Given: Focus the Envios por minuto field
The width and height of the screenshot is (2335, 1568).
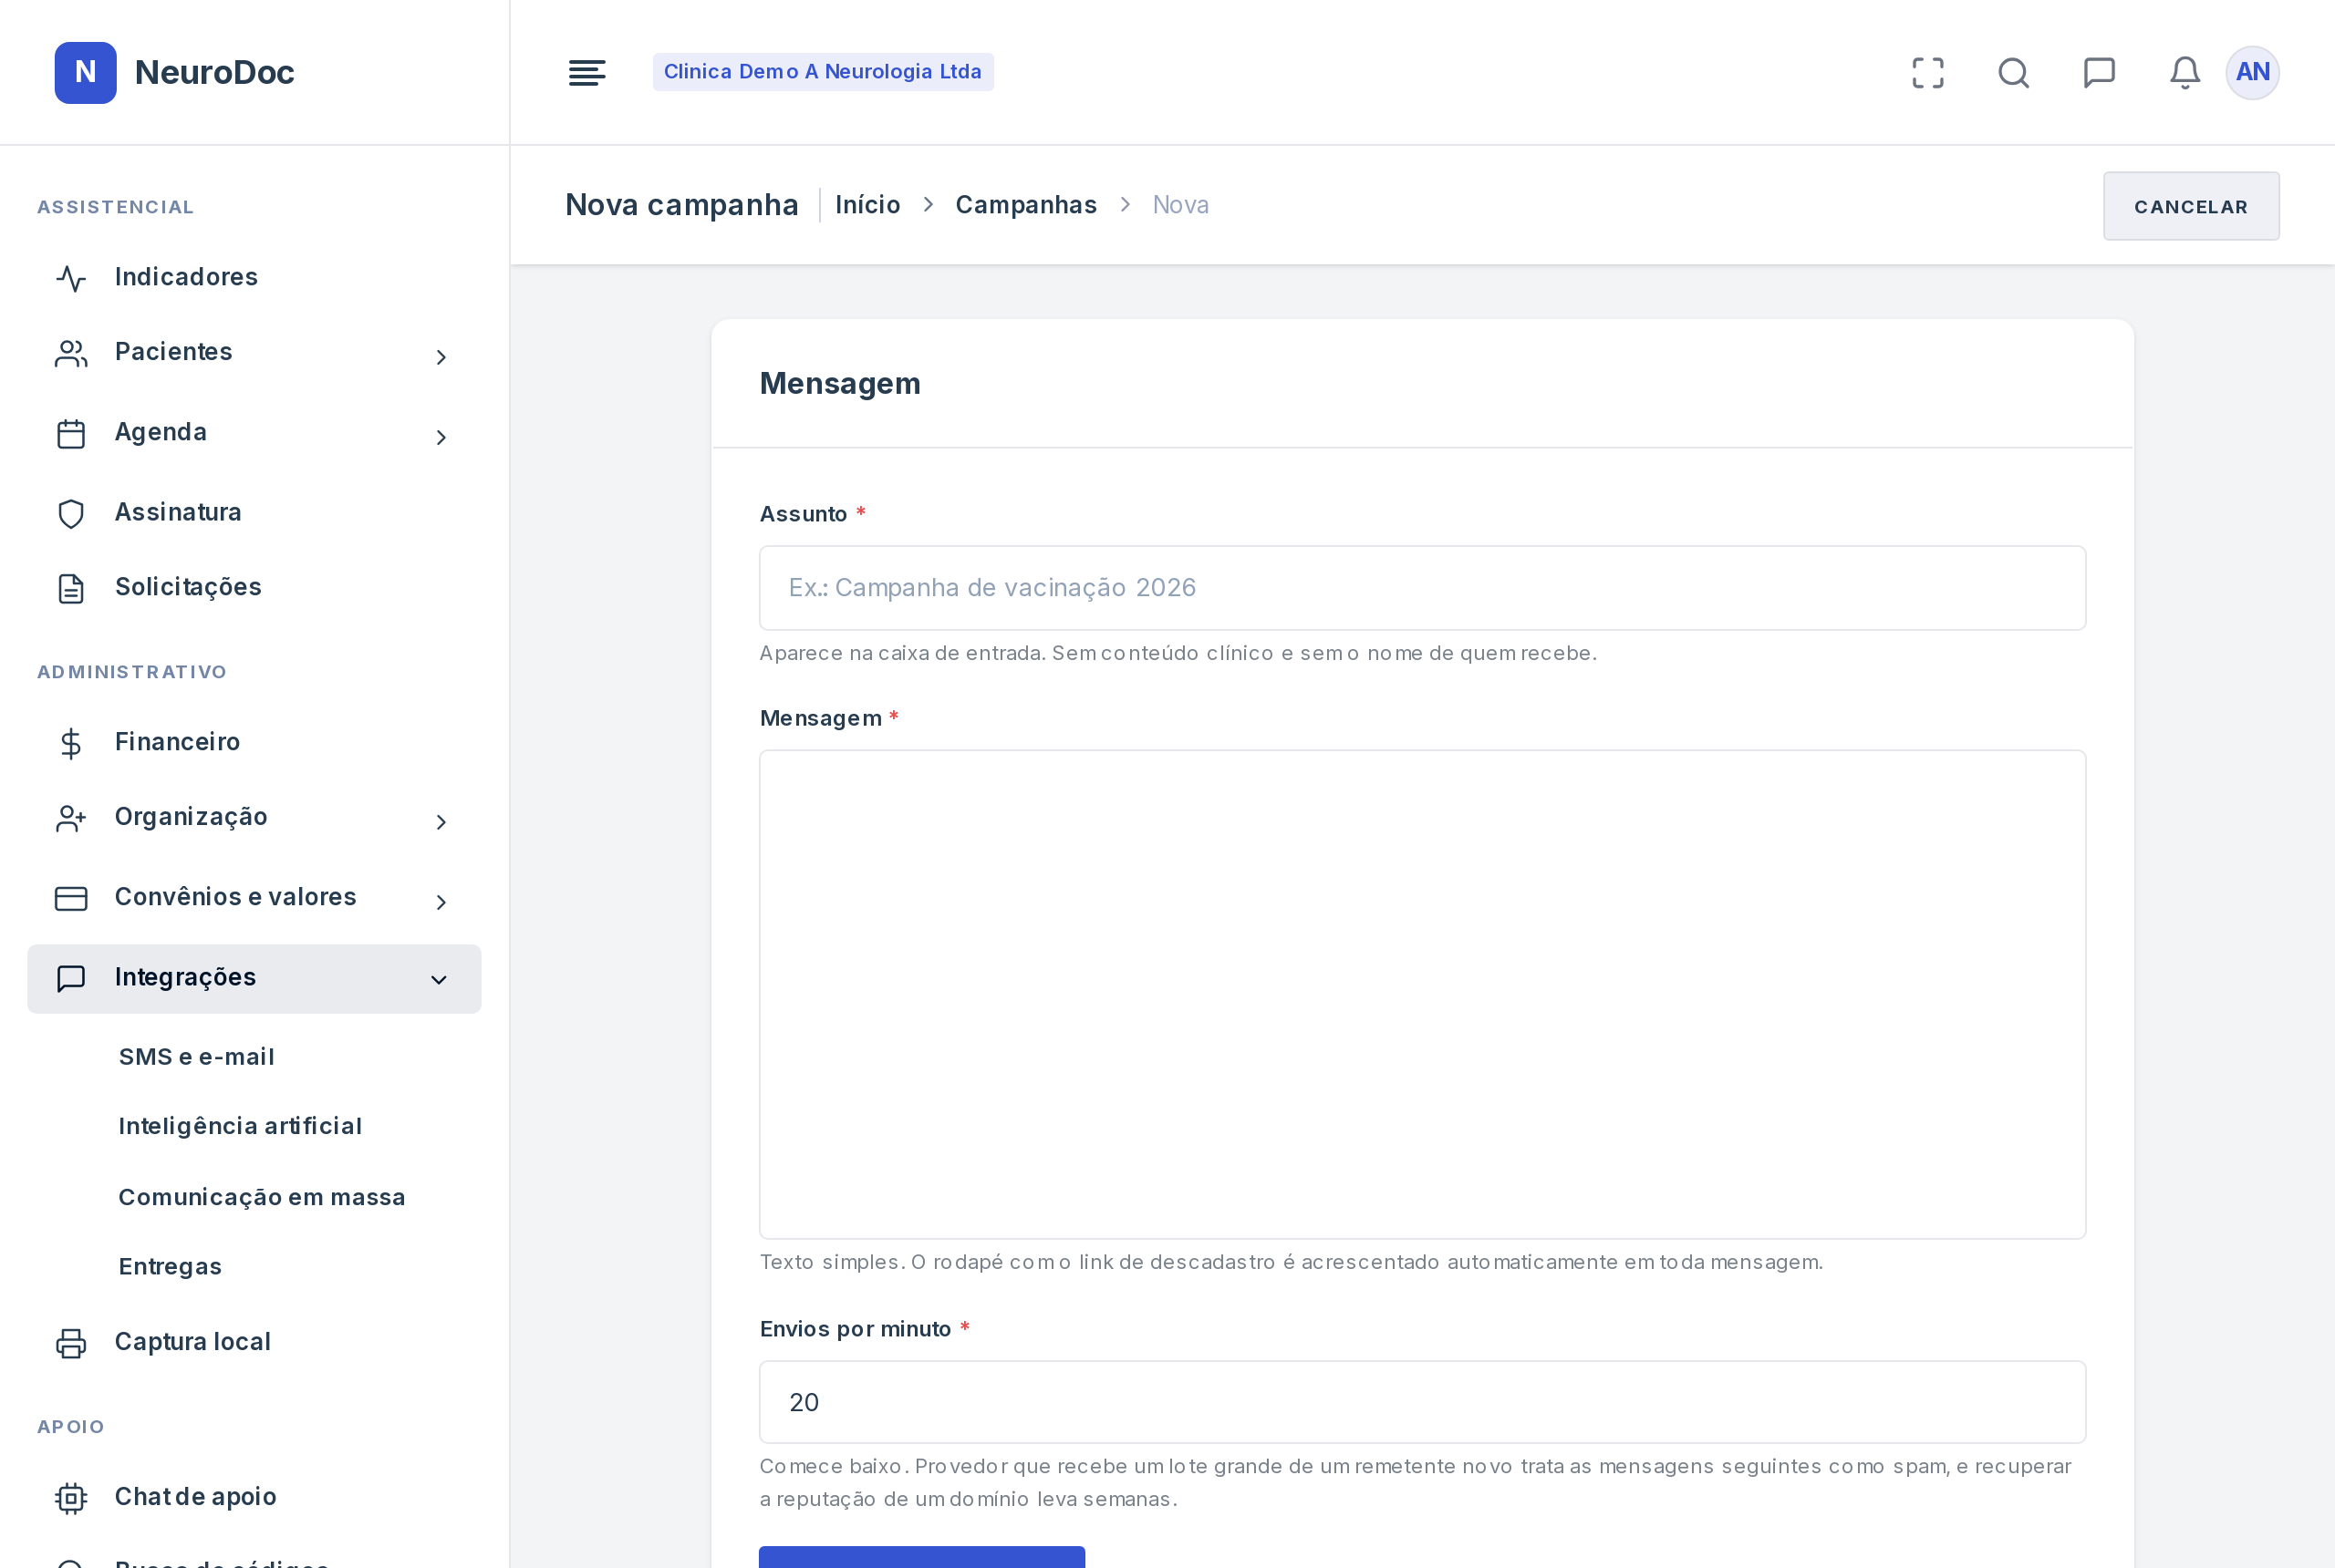Looking at the screenshot, I should point(1422,1402).
